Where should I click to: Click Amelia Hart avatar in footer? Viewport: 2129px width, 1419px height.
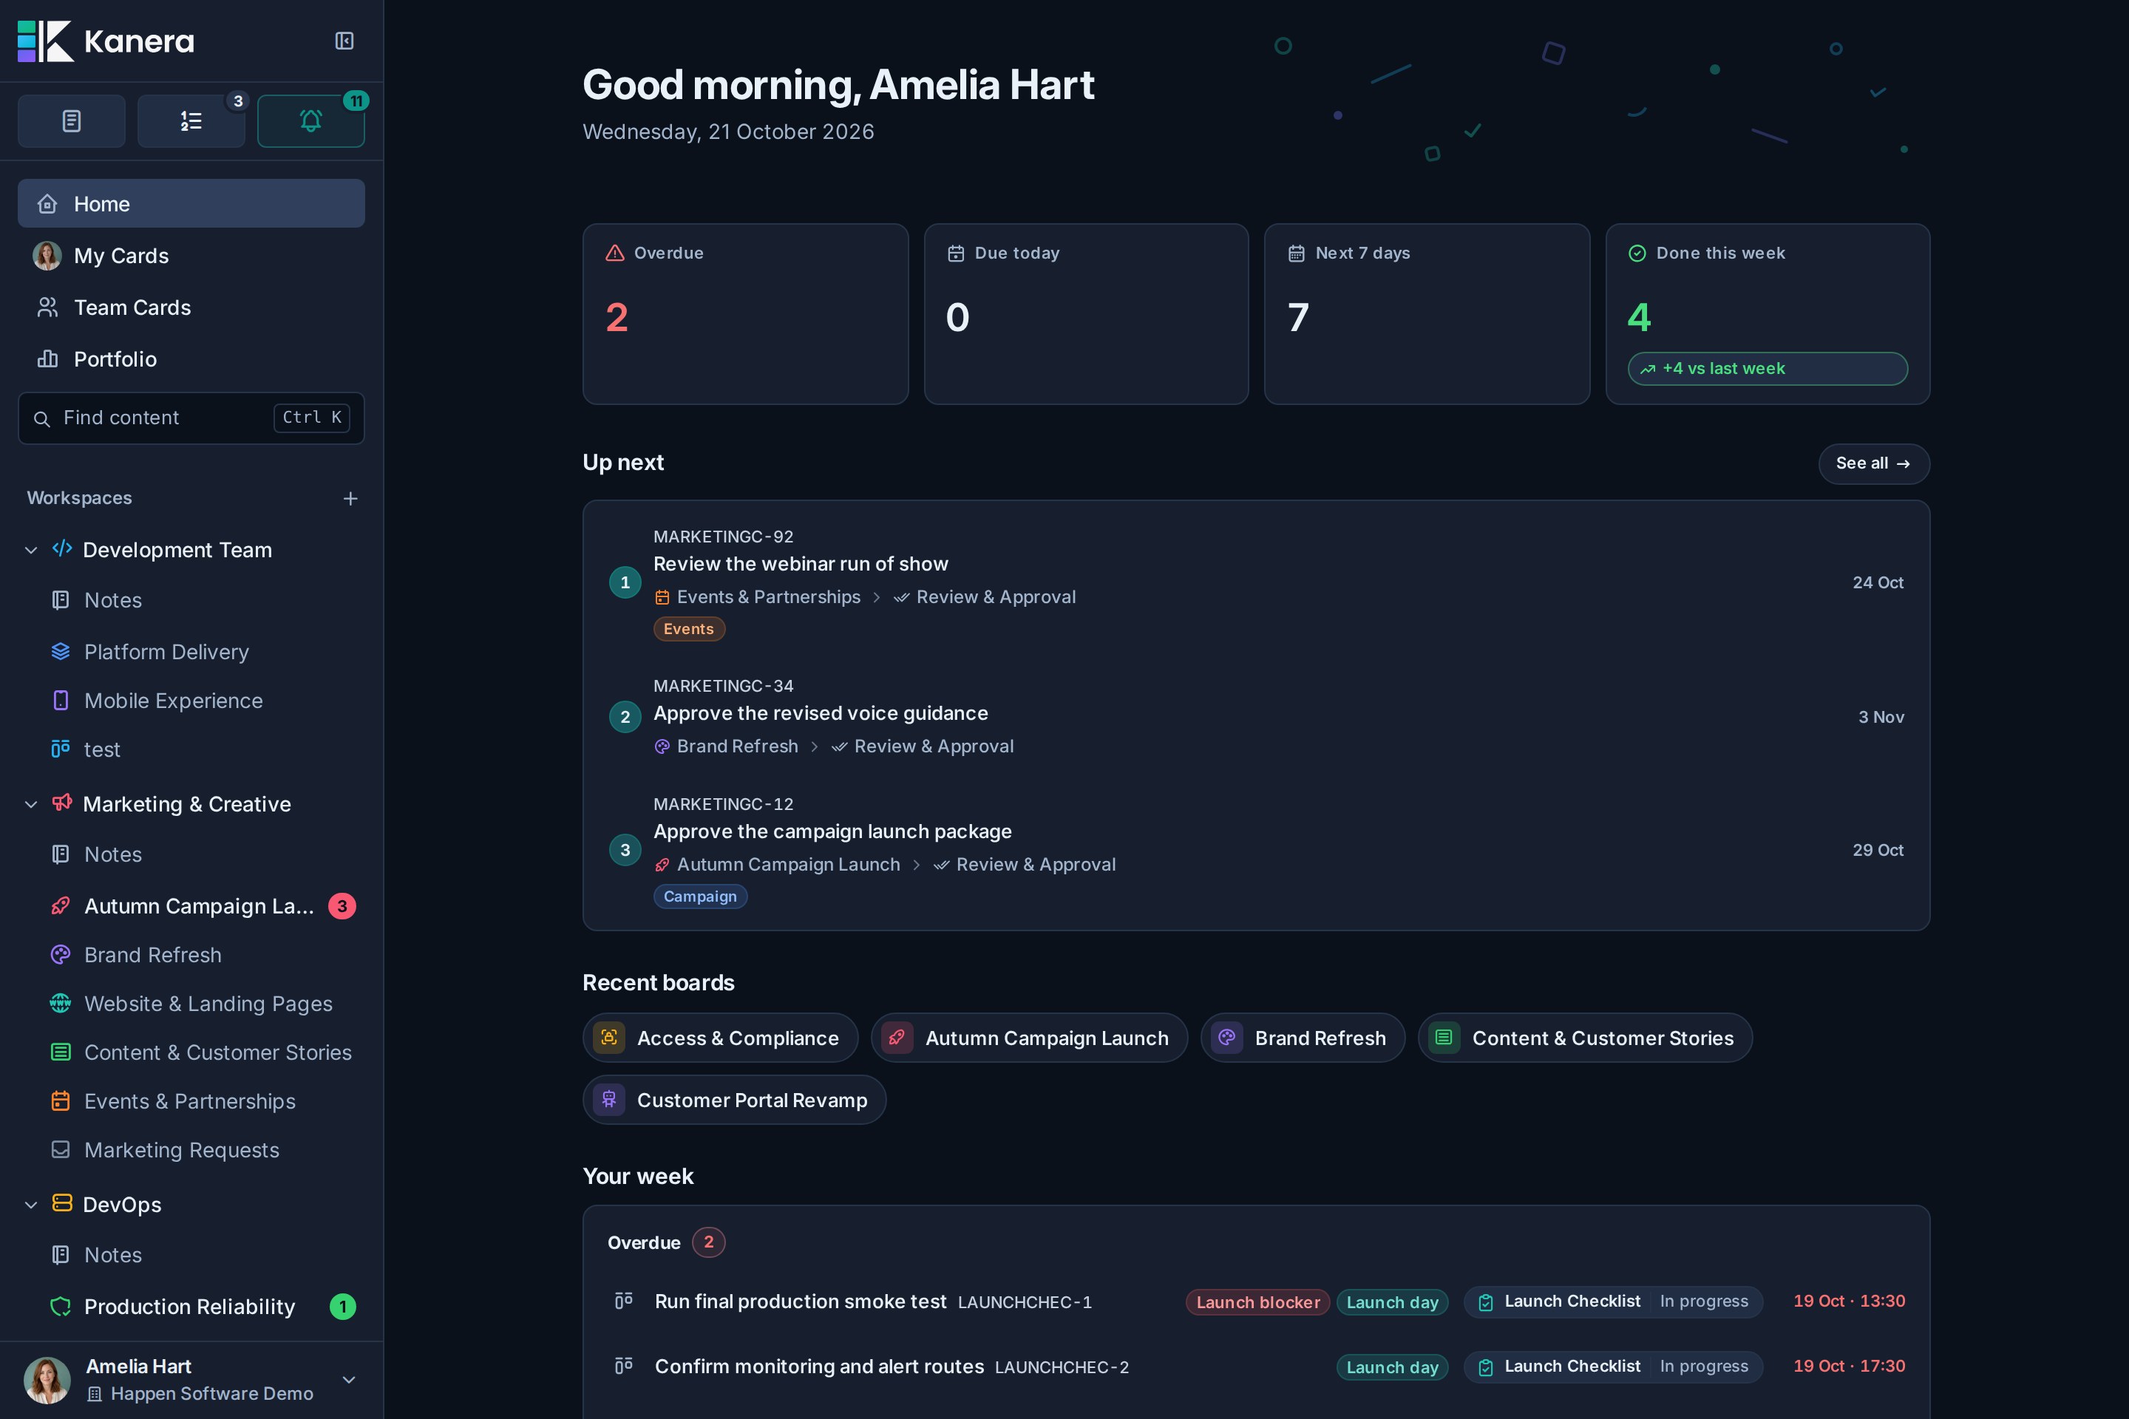[x=47, y=1379]
